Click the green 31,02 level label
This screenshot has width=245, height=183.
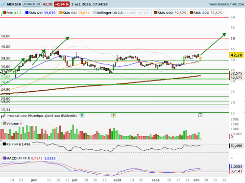(6, 77)
